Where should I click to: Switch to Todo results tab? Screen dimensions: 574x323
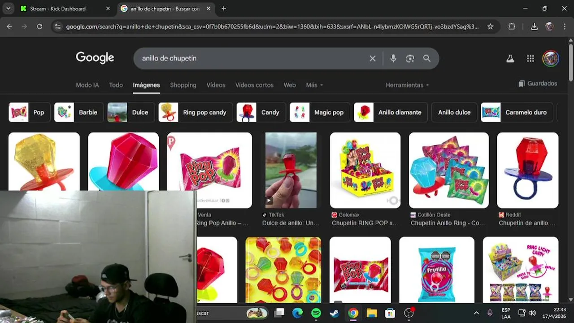point(116,85)
